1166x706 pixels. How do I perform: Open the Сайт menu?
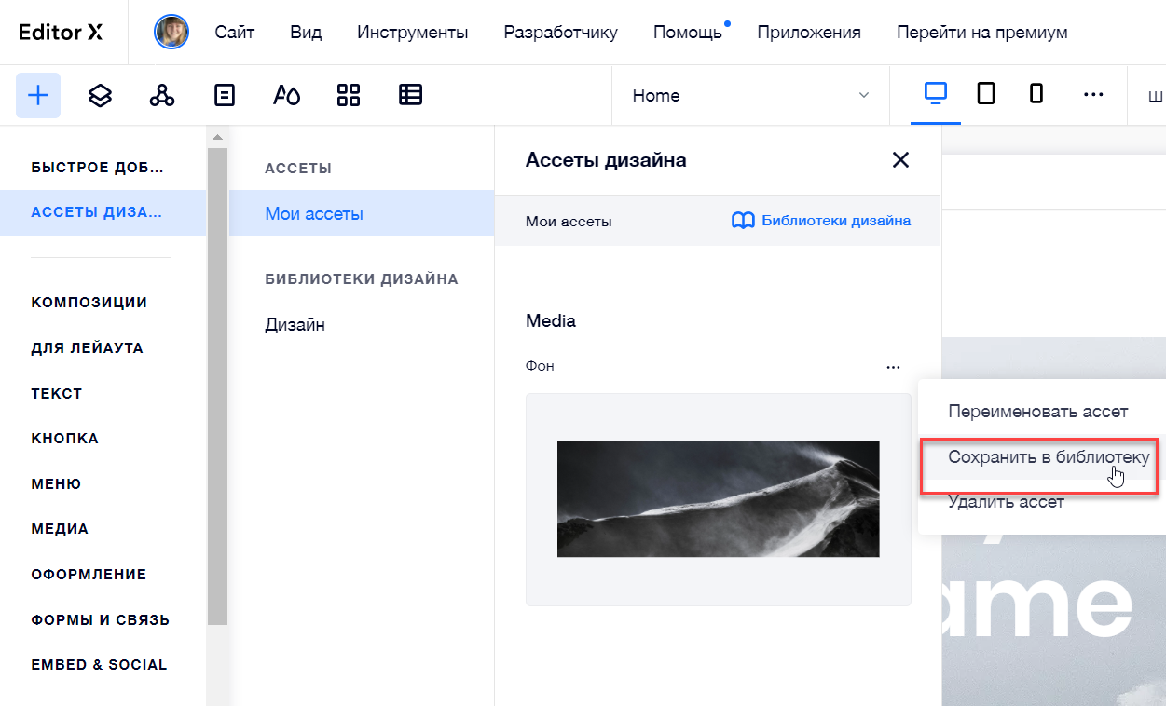235,33
